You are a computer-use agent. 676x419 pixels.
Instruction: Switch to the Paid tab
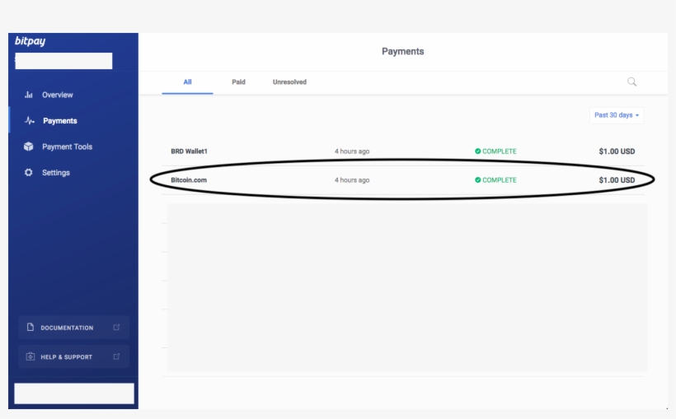pyautogui.click(x=238, y=82)
